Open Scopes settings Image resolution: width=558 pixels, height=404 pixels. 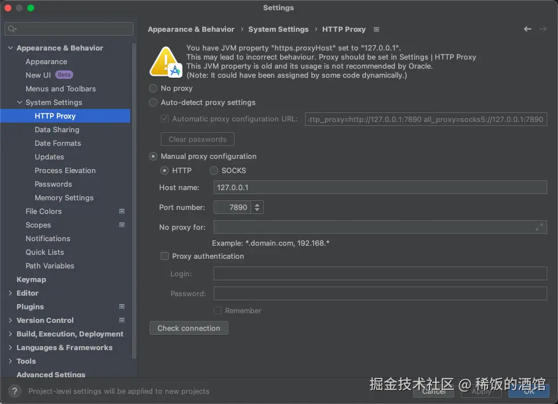(38, 225)
